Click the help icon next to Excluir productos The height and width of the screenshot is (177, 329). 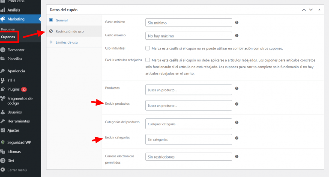click(236, 104)
